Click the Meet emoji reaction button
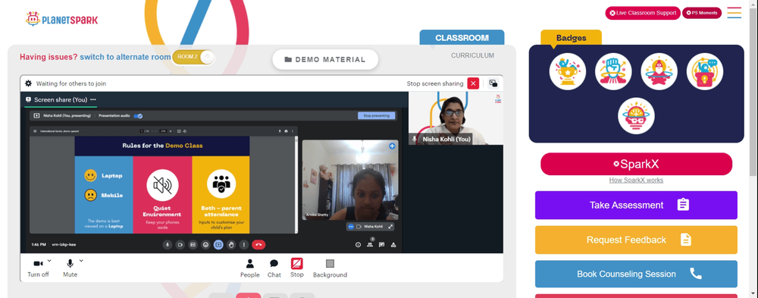Screen dimensions: 758x298 coord(205,245)
